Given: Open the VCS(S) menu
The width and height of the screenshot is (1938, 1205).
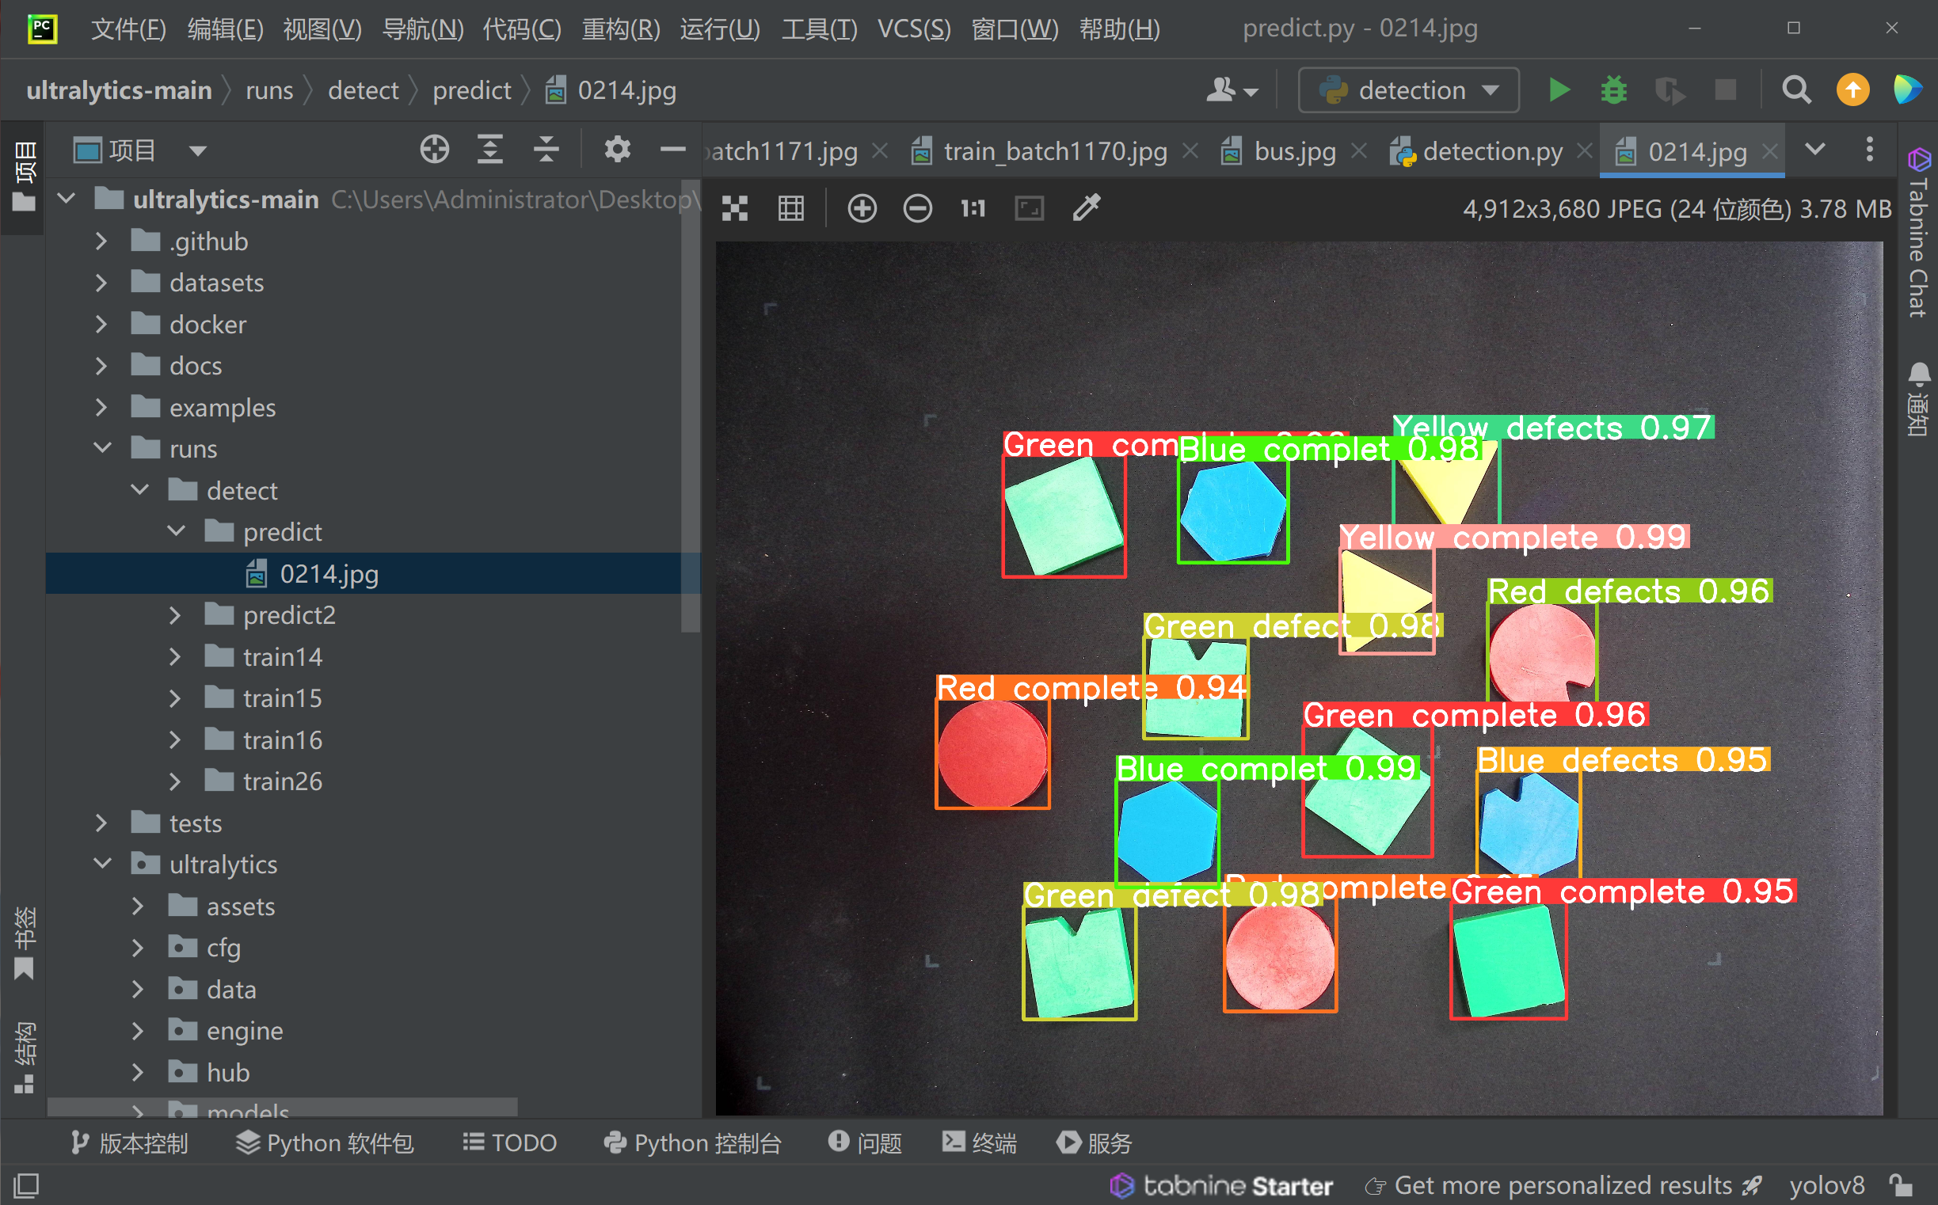Looking at the screenshot, I should click(914, 29).
